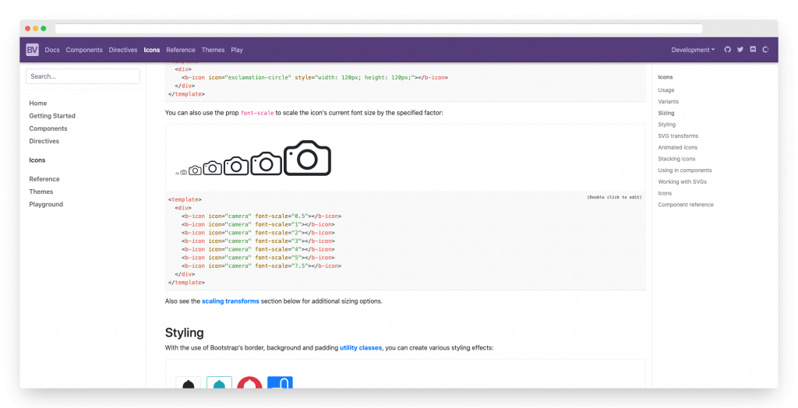Jump to SVG transforms in contents
Viewport: 798px width, 408px height.
[678, 135]
